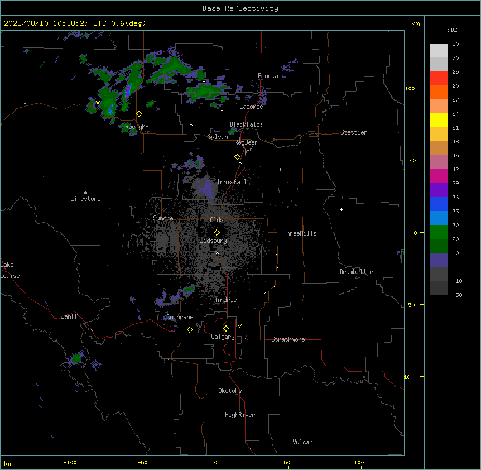Click the Blackfalds city label
The width and height of the screenshot is (481, 470).
pyautogui.click(x=246, y=124)
